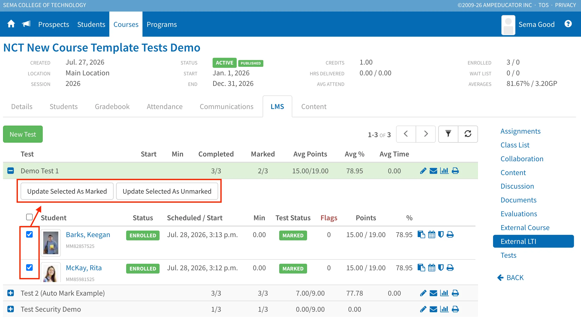Click Update Selected As Unmarked
Screen dimensions: 581x323
pos(167,191)
